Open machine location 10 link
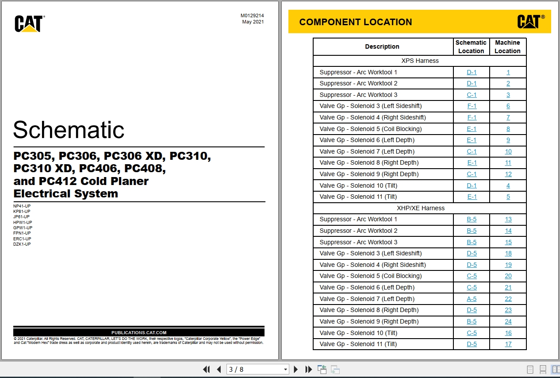The height and width of the screenshot is (378, 560). point(508,151)
